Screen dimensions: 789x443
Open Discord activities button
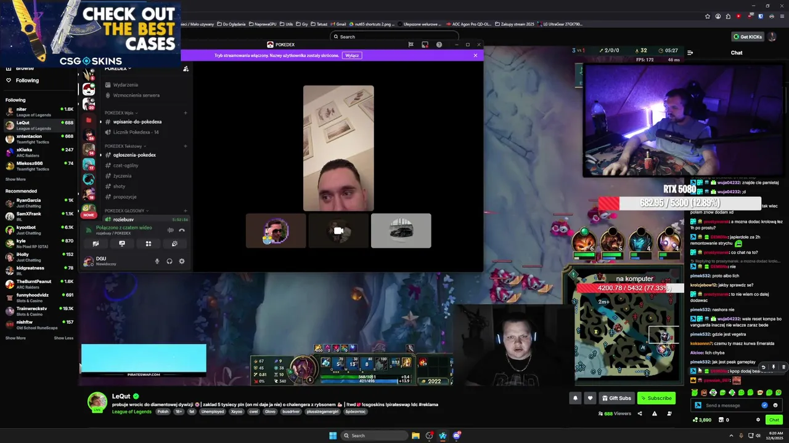point(149,244)
